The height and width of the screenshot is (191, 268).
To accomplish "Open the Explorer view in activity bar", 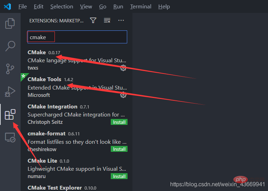I will tap(10, 24).
